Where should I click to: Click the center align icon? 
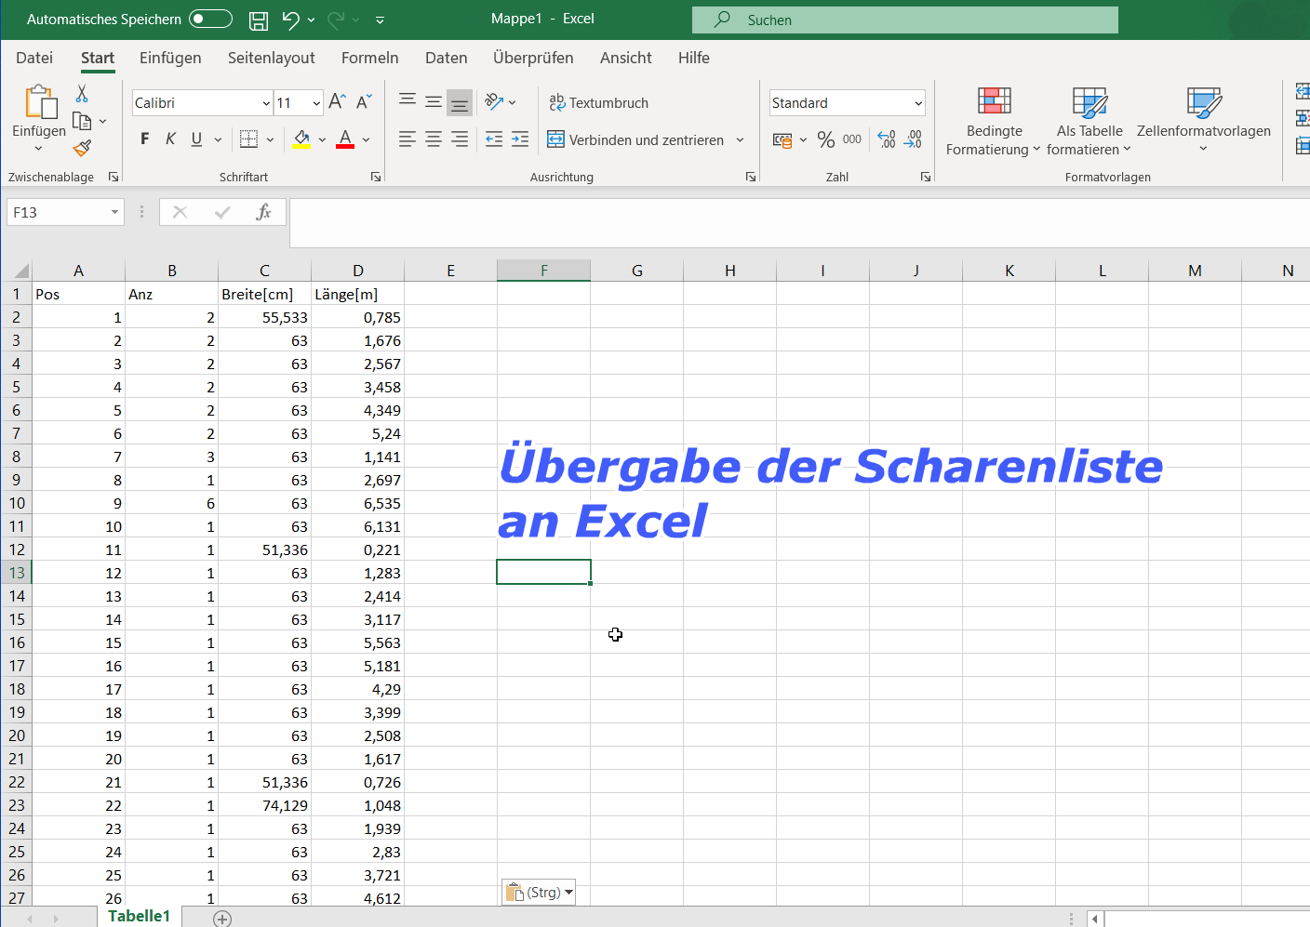[434, 139]
